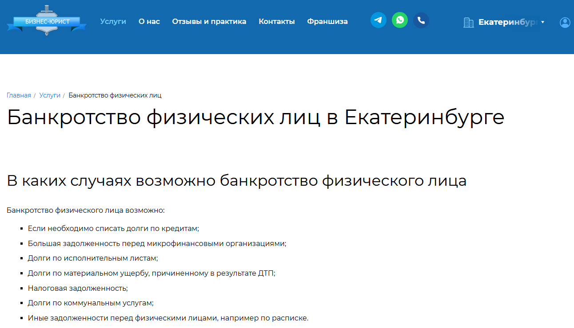Click the city building icon
The height and width of the screenshot is (328, 574).
pyautogui.click(x=468, y=22)
